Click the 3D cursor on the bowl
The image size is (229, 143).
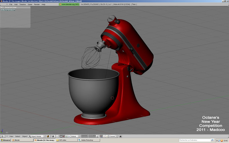pos(112,98)
